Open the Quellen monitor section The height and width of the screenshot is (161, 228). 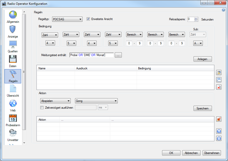coord(13,47)
